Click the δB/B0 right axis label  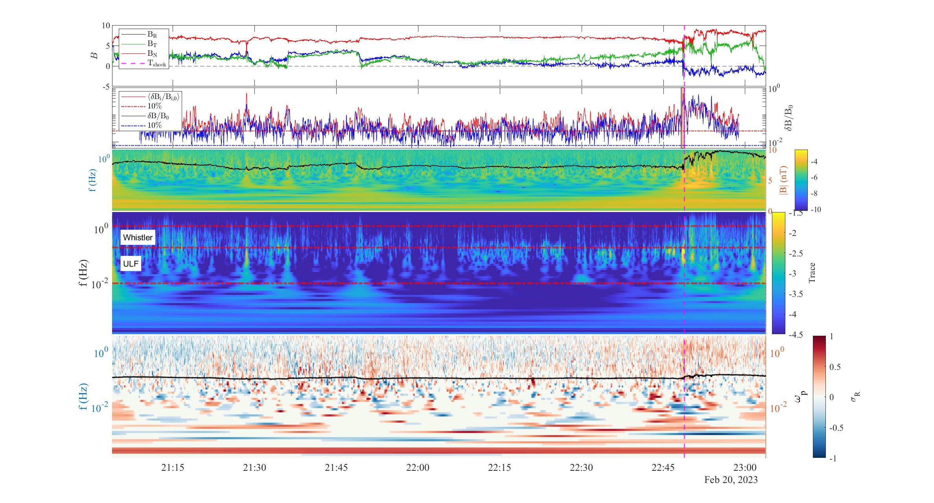coord(788,118)
